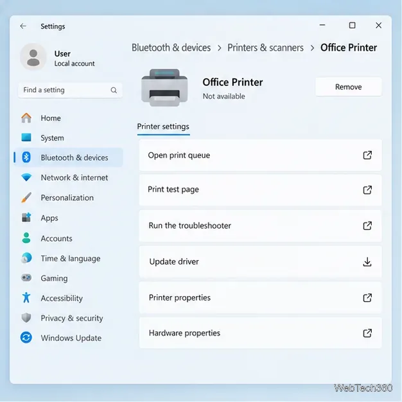Viewport: 402px width, 402px height.
Task: Open Personalization settings
Action: 68,198
